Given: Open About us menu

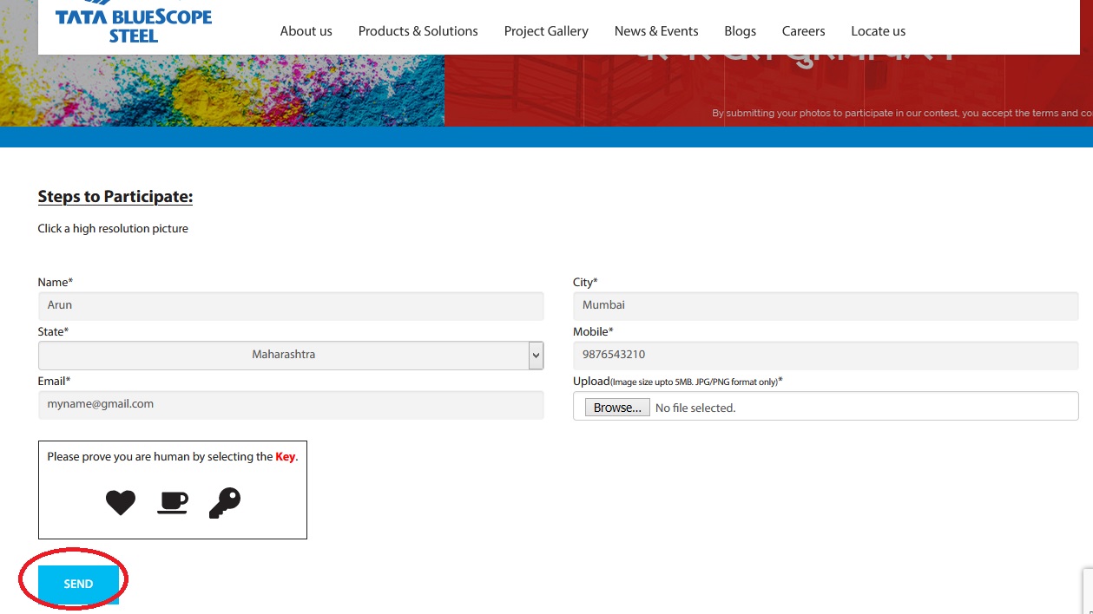Looking at the screenshot, I should click(x=306, y=31).
